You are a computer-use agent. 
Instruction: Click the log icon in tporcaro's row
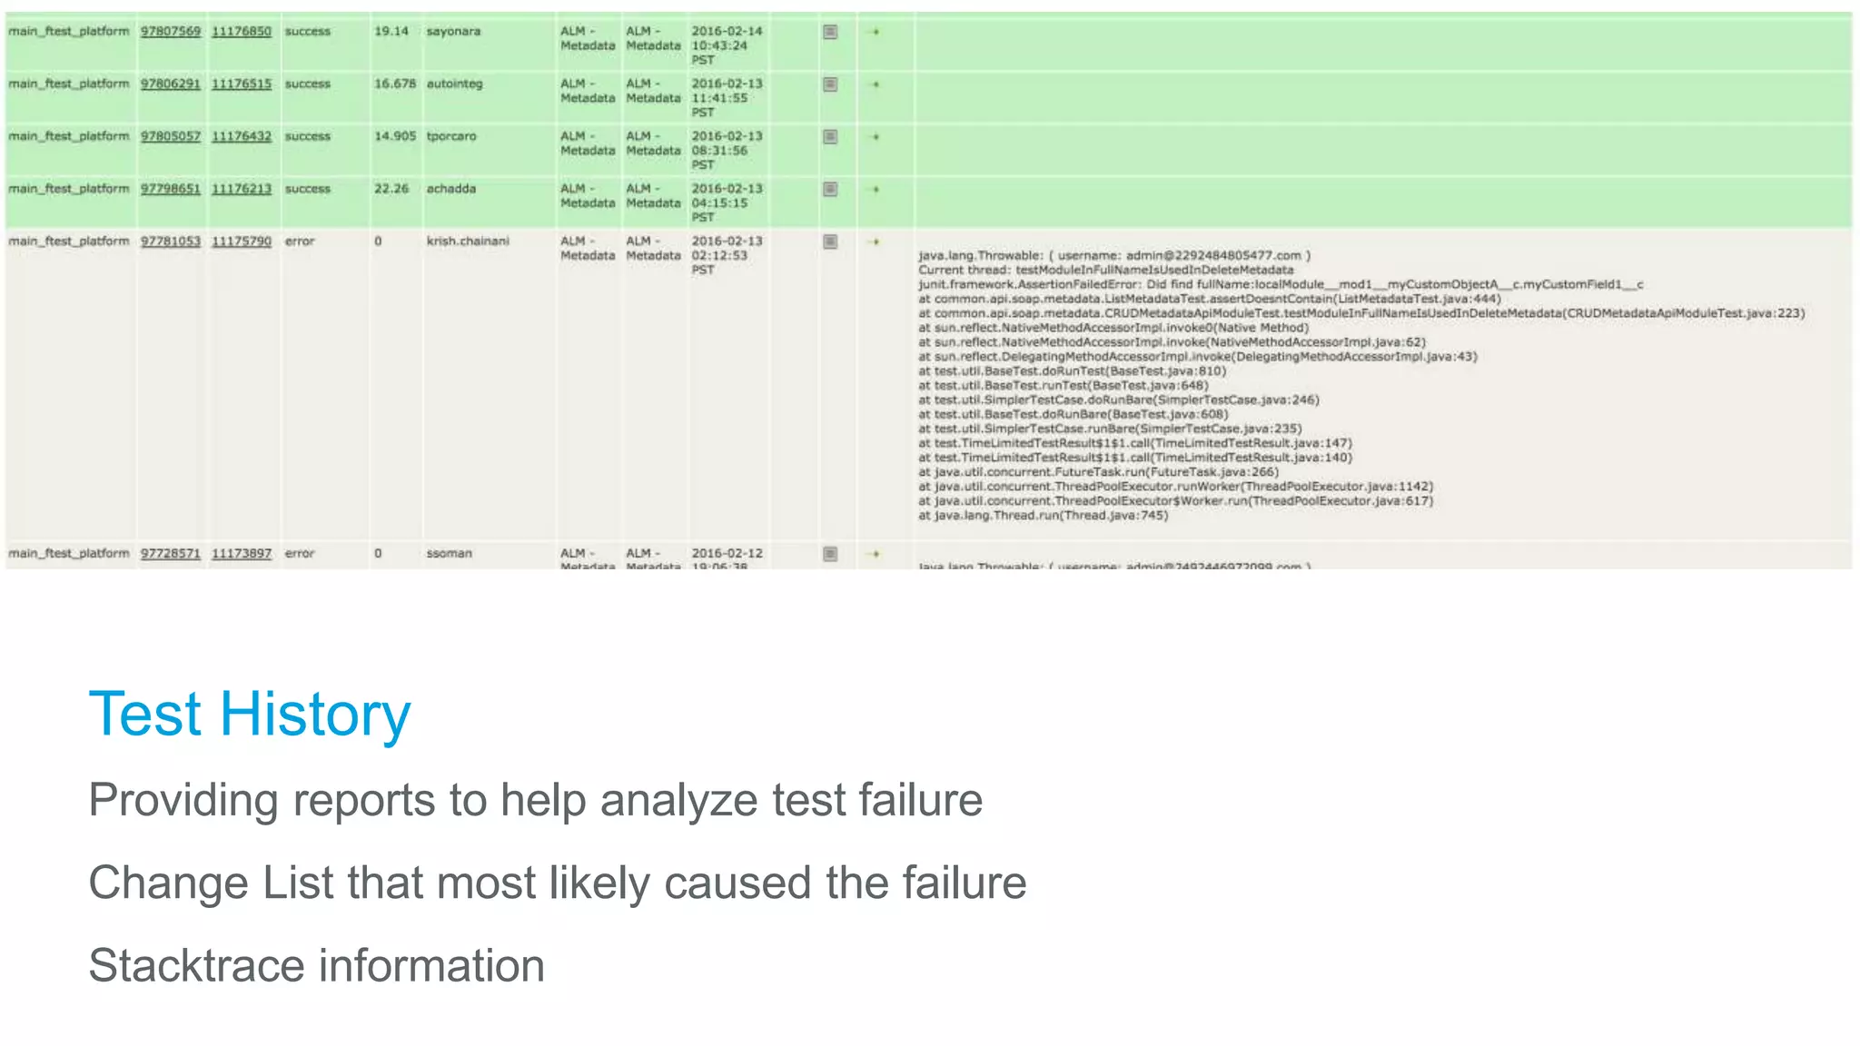[x=830, y=137]
